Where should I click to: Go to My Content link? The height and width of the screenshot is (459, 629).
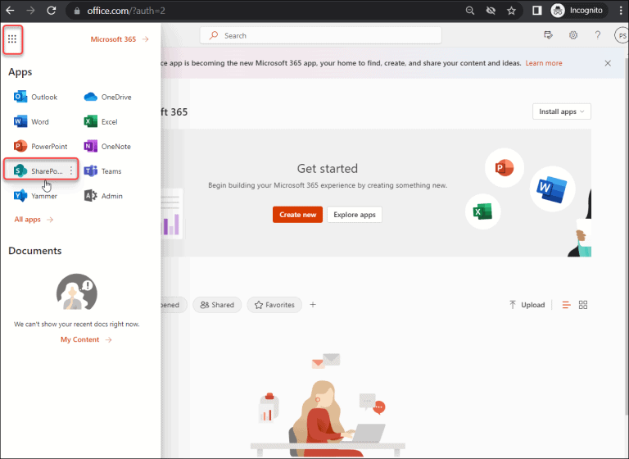point(86,339)
